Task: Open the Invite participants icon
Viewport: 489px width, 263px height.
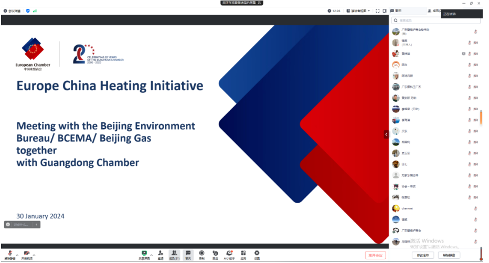Action: point(161,255)
